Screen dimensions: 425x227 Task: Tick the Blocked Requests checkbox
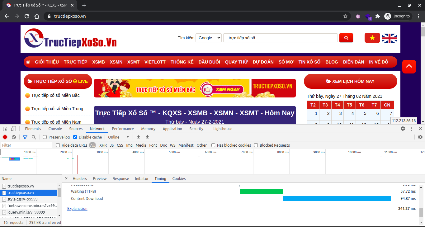click(256, 145)
